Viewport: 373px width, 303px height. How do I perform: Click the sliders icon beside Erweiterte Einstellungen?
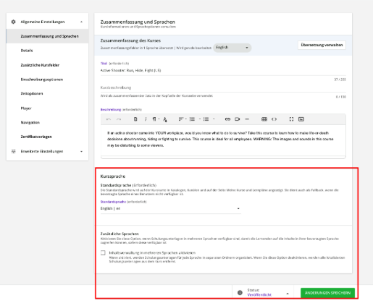(14, 151)
